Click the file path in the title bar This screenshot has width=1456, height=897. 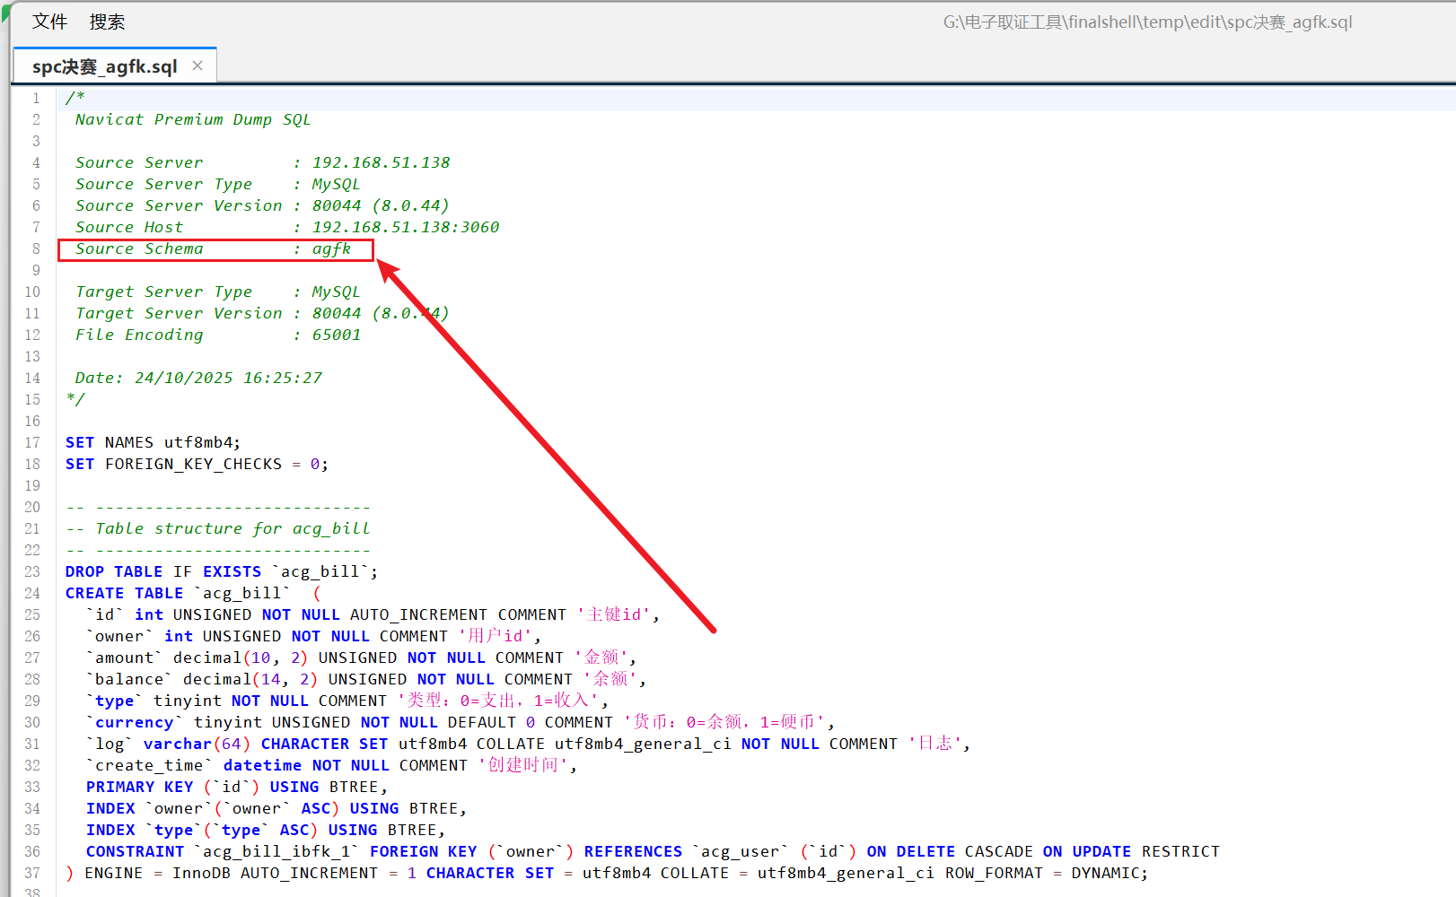pos(1146,22)
